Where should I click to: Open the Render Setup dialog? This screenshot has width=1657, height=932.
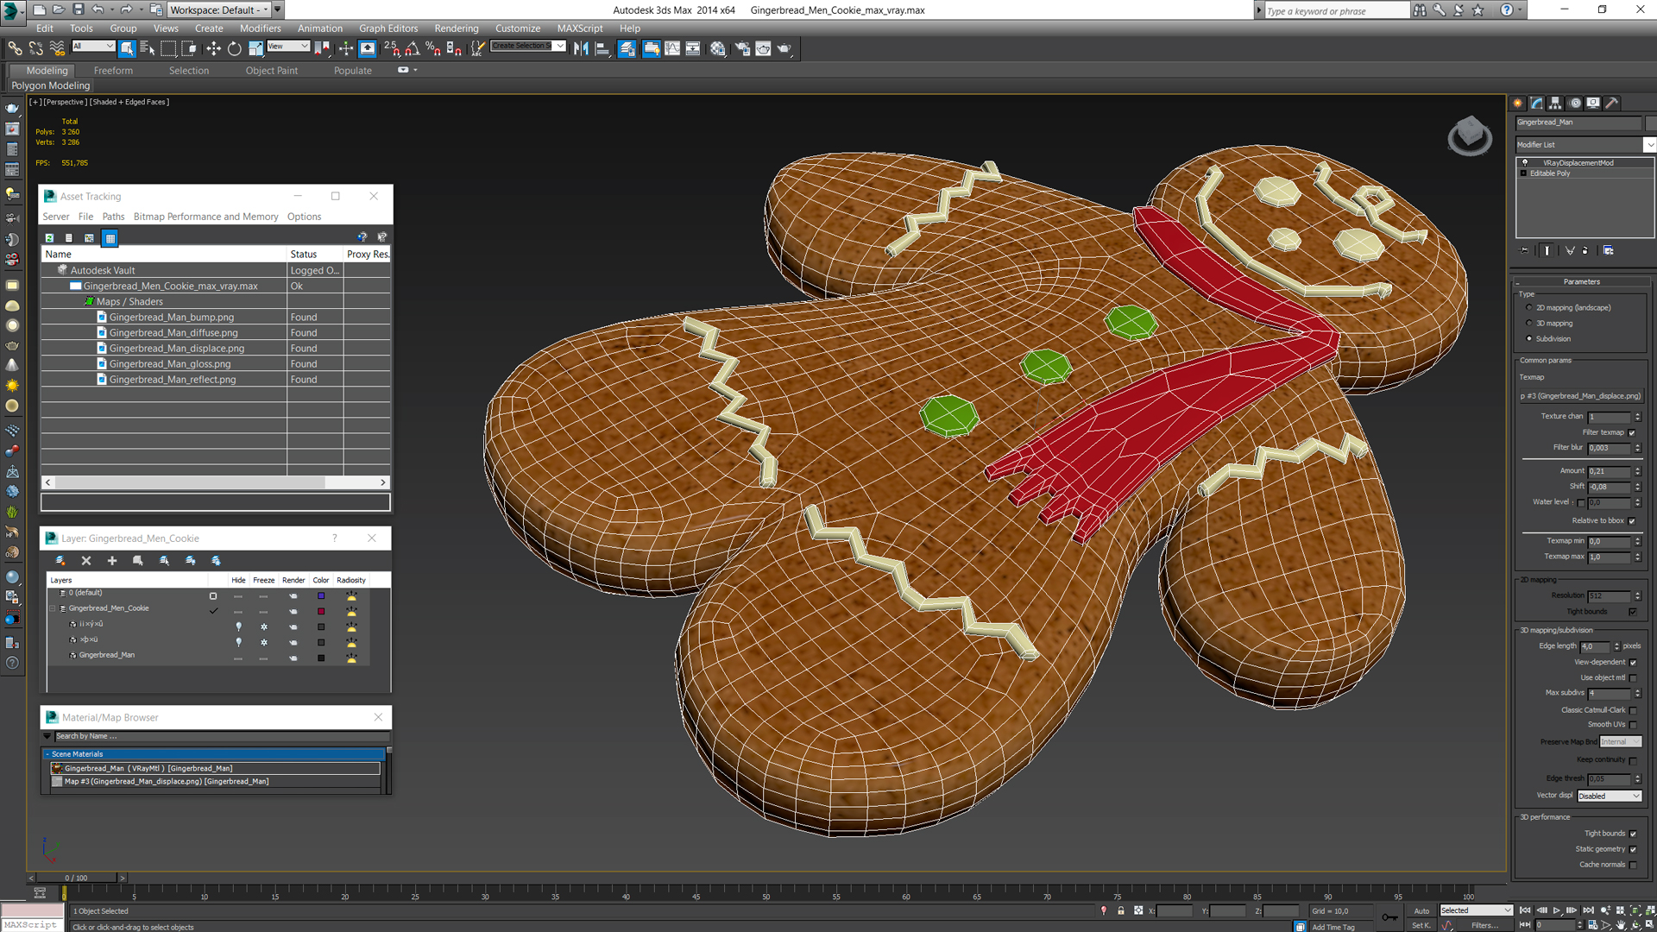[742, 48]
